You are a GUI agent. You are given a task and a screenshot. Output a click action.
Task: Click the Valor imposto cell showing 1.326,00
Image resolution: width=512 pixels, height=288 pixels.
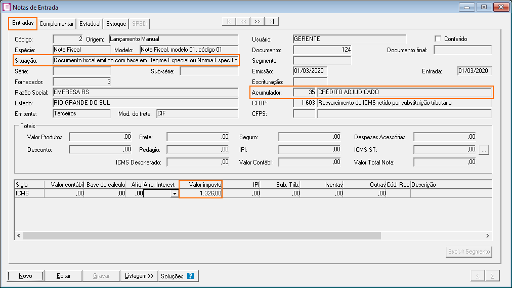point(201,193)
